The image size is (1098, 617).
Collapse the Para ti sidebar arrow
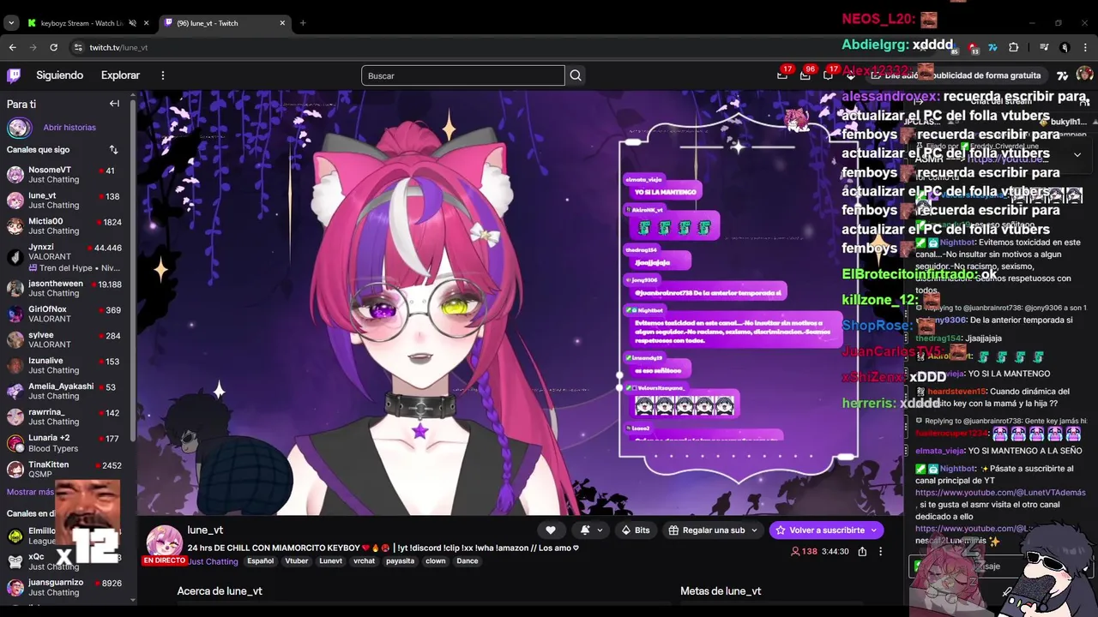pyautogui.click(x=114, y=104)
